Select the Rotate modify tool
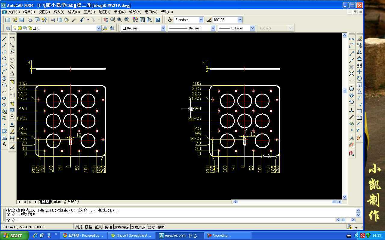Screen dimensions: 385x240 tap(359, 78)
